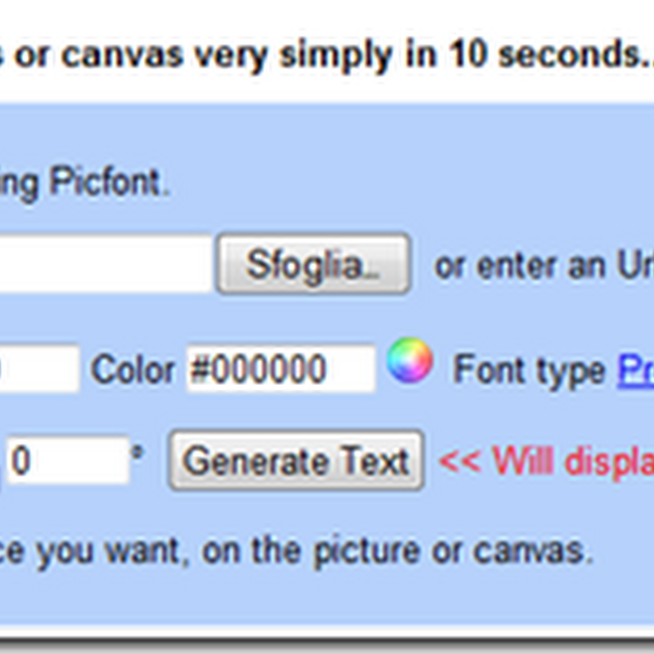Screen dimensions: 654x654
Task: Click the word simply in the heading
Action: click(x=335, y=56)
